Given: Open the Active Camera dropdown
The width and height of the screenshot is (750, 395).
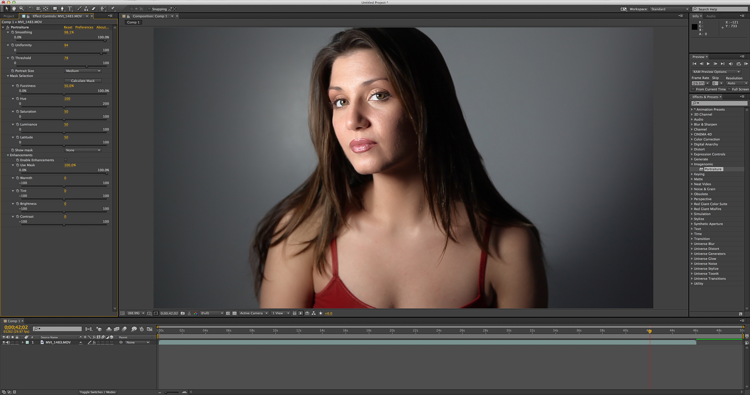Looking at the screenshot, I should click(253, 313).
